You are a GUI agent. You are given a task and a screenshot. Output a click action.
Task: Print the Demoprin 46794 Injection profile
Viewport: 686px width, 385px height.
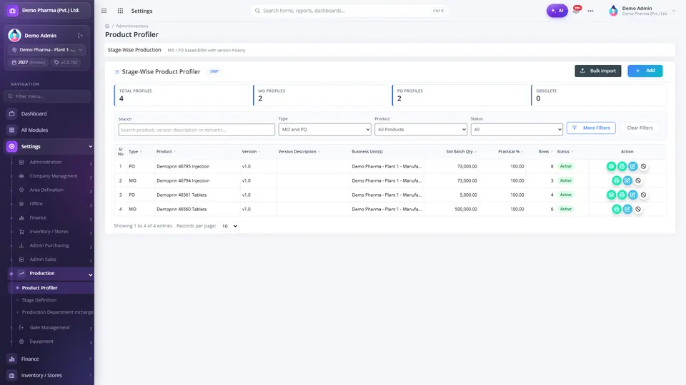(617, 180)
